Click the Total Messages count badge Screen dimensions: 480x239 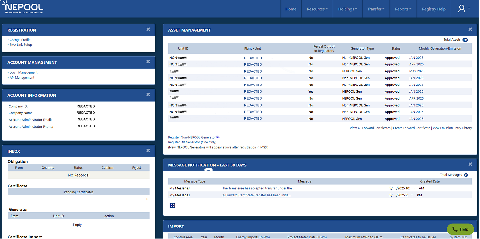tap(466, 175)
